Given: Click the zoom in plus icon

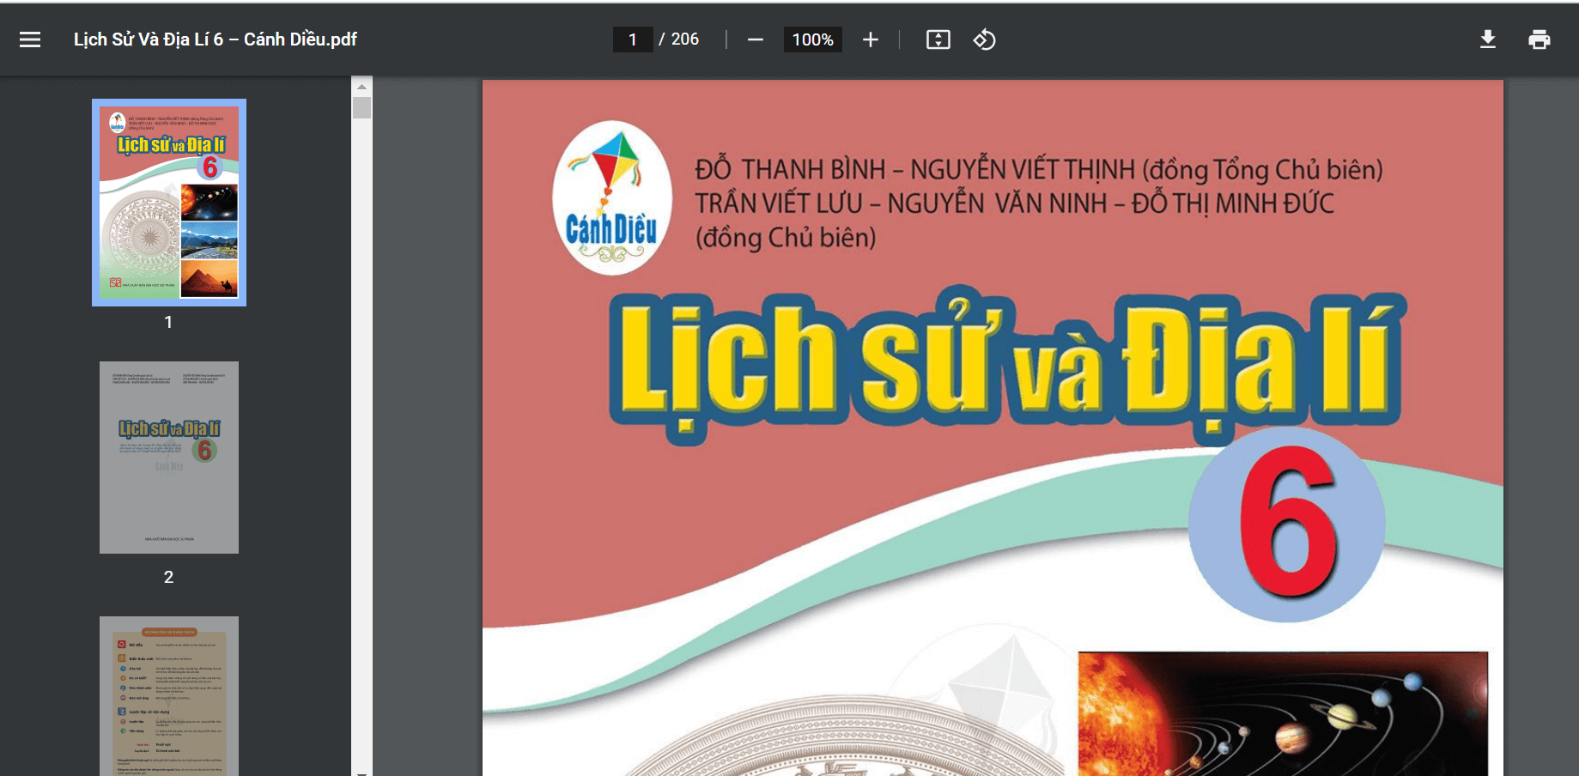Looking at the screenshot, I should (x=871, y=39).
